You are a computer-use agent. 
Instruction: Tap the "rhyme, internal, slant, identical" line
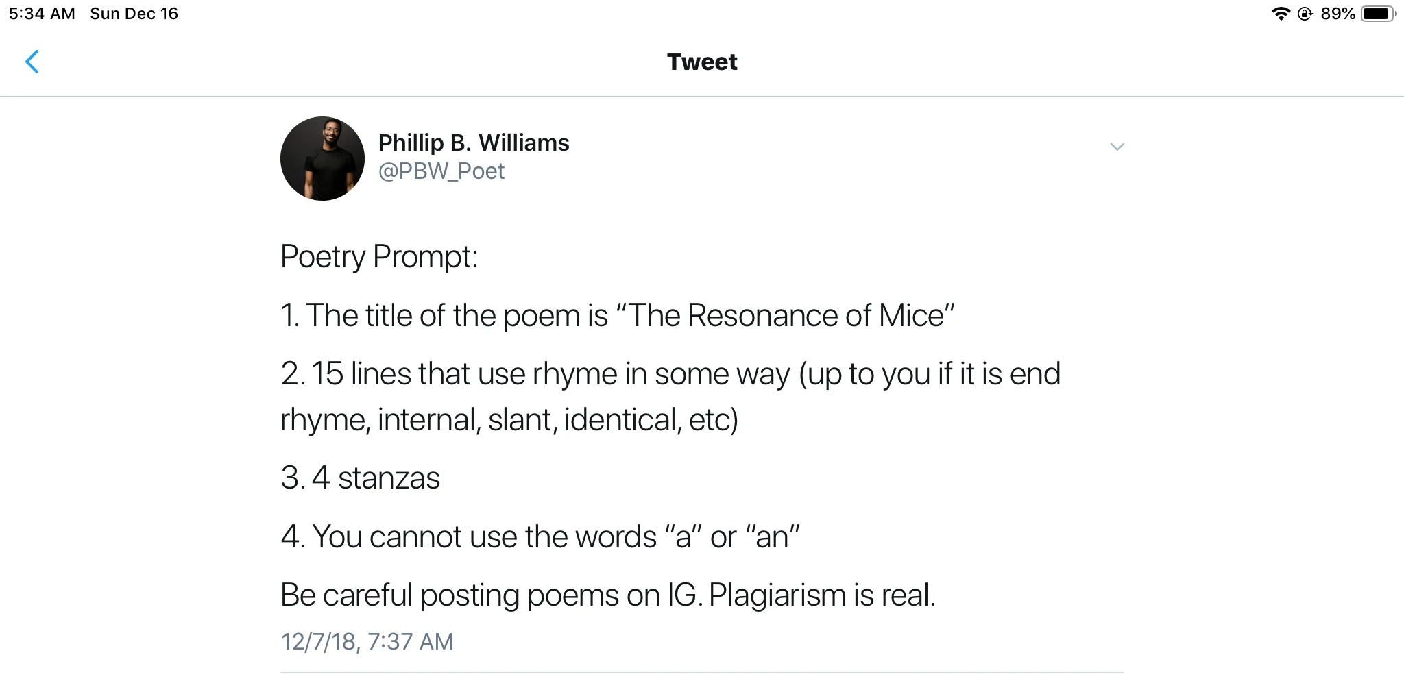(509, 419)
